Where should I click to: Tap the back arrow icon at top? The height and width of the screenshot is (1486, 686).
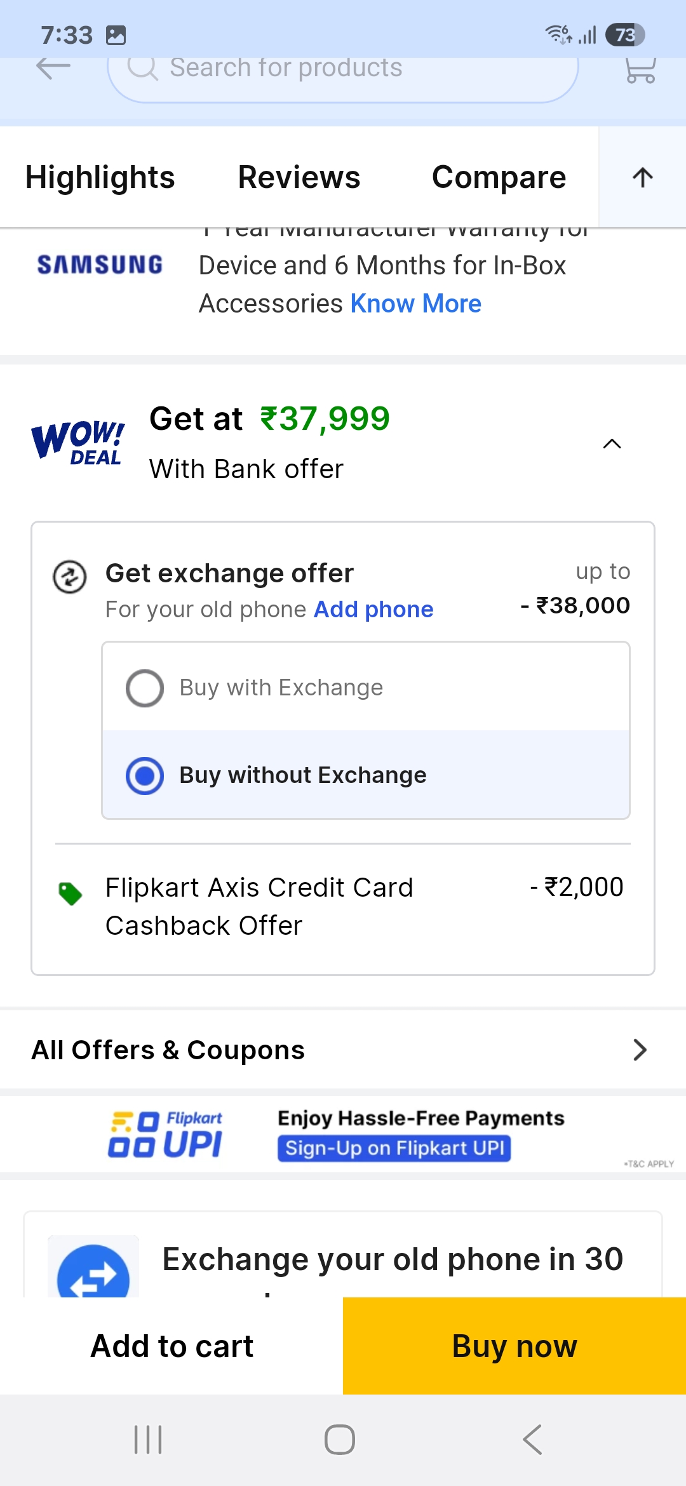(x=53, y=67)
